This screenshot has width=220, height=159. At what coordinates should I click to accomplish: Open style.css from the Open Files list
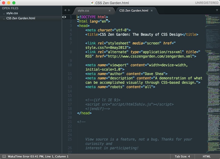tap(12, 13)
